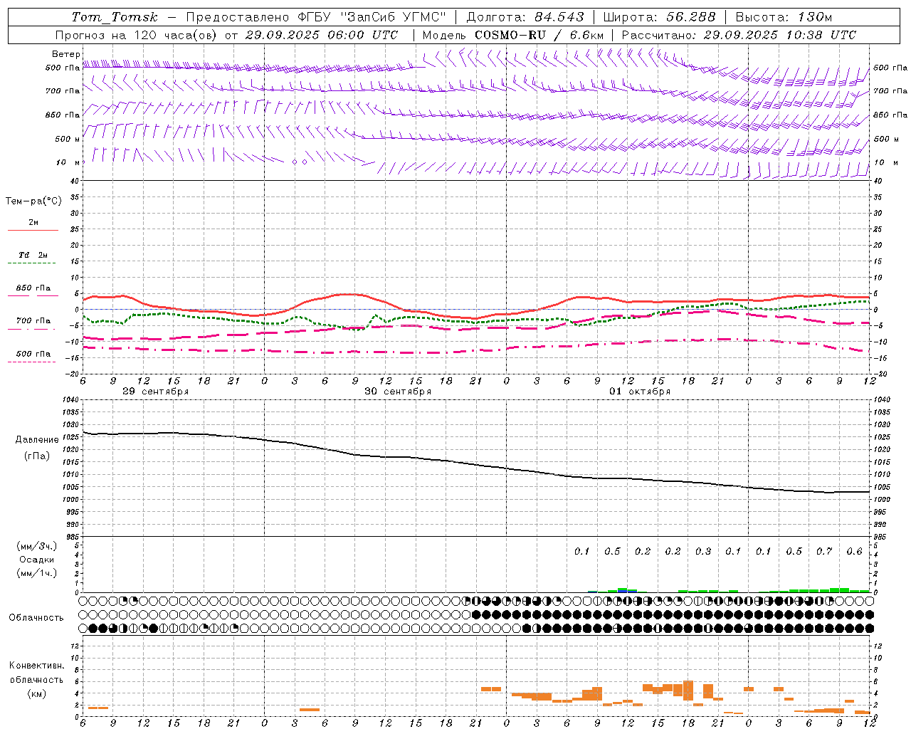Click the "(мм/3ч.)" precipitation unit label
This screenshot has width=911, height=729.
click(x=37, y=546)
